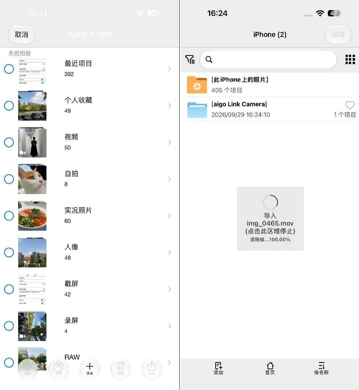Expand 视频 album via chevron
This screenshot has height=390, width=359.
click(x=170, y=142)
